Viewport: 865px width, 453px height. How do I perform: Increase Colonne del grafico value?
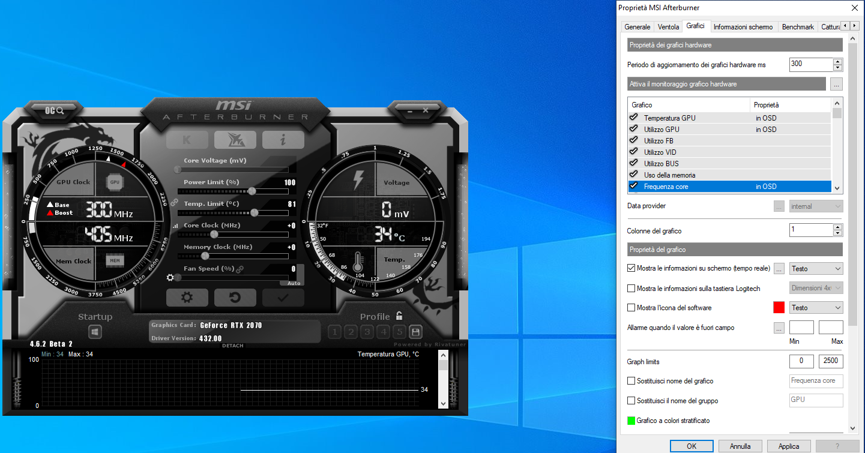837,227
